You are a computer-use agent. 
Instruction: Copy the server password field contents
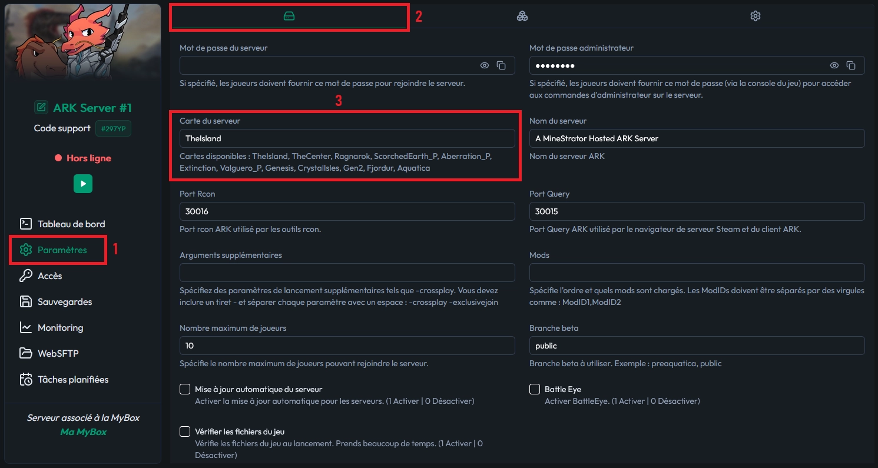[x=501, y=65]
